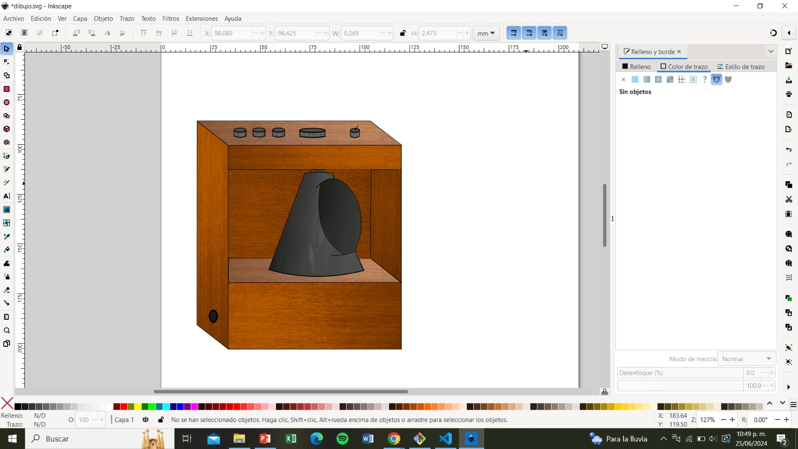This screenshot has height=449, width=798.
Task: Click the red color swatch in palette
Action: click(x=124, y=407)
